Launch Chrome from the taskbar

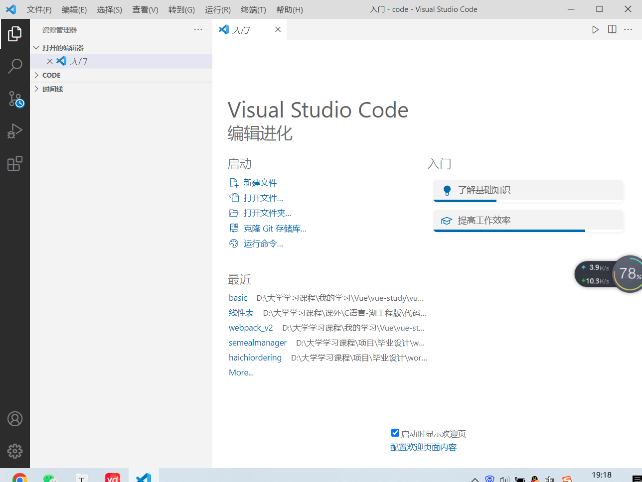point(20,478)
